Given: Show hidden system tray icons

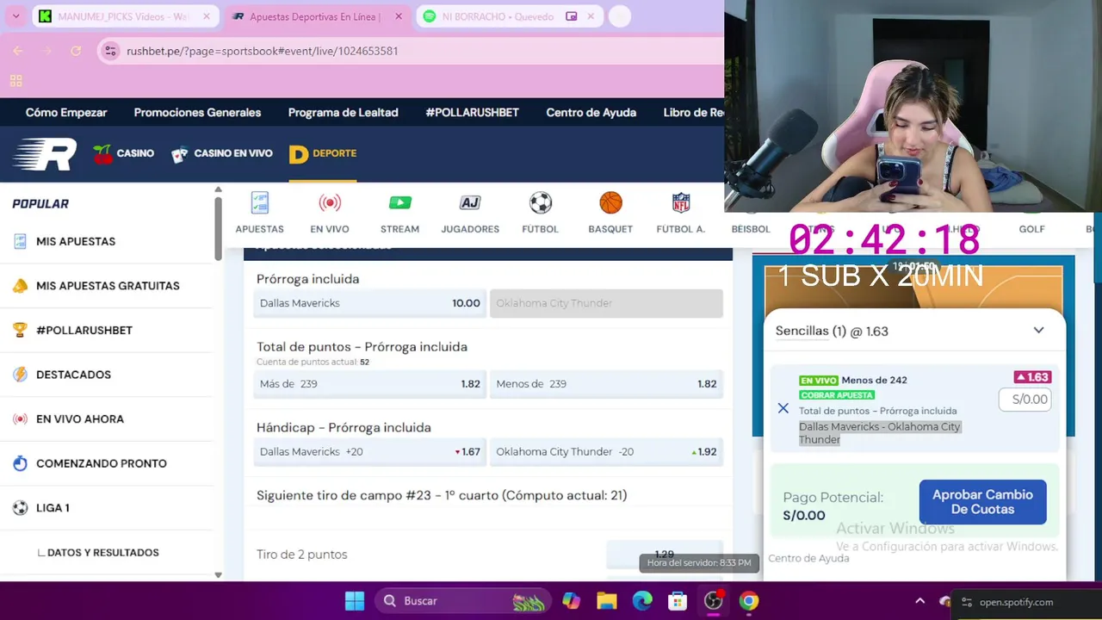Looking at the screenshot, I should click(x=919, y=601).
